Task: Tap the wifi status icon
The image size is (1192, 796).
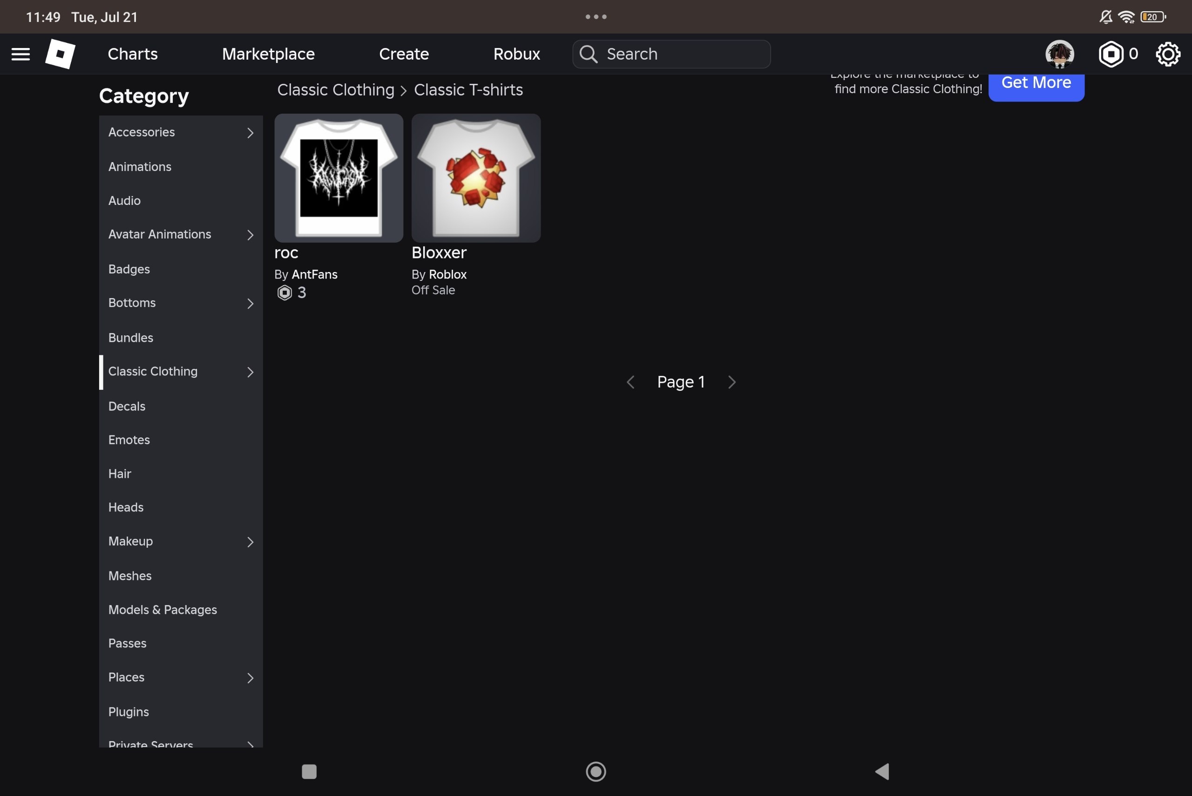Action: (x=1126, y=17)
